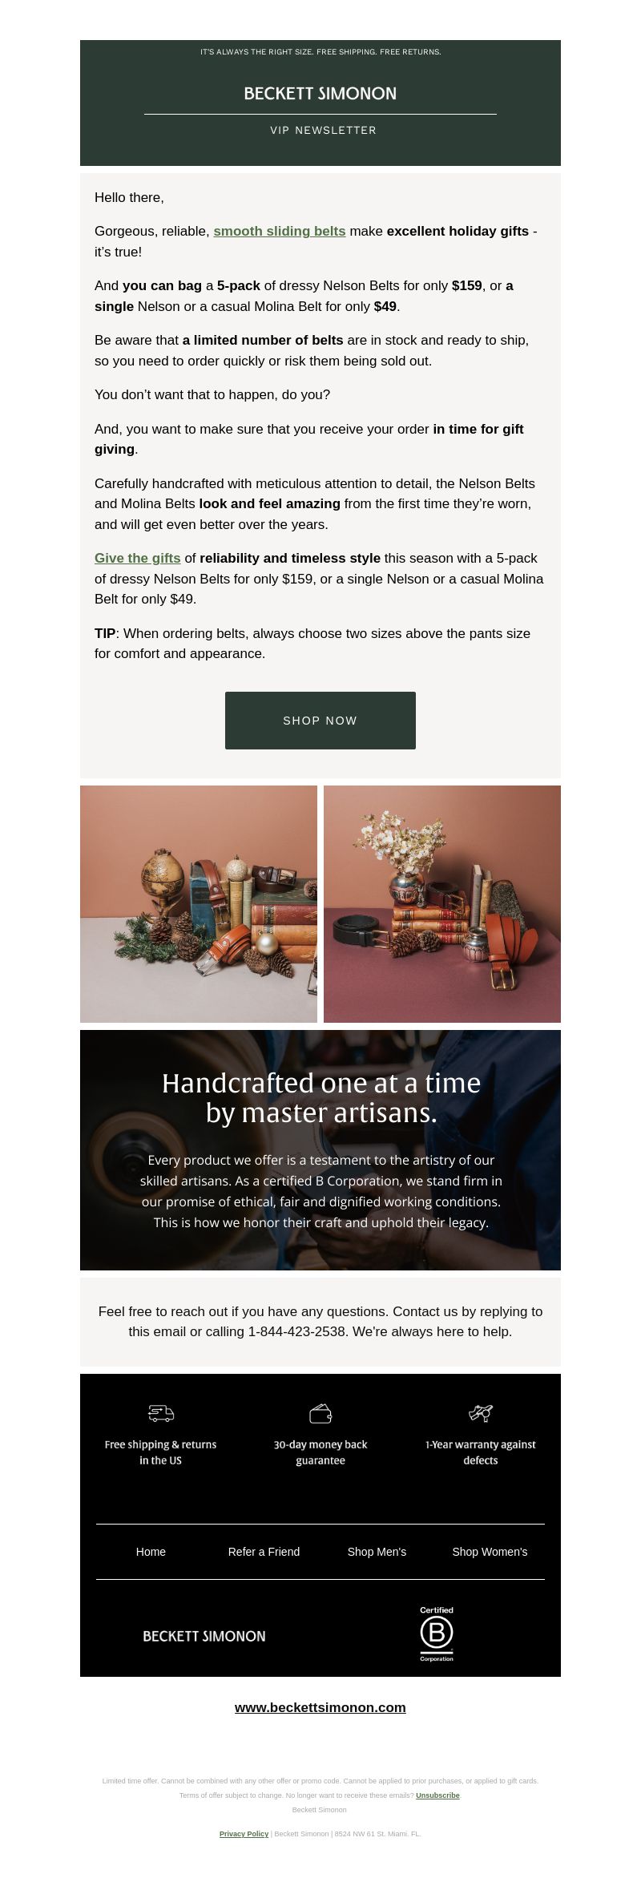Open the Home footer menu item
The image size is (641, 1878).
[151, 1552]
